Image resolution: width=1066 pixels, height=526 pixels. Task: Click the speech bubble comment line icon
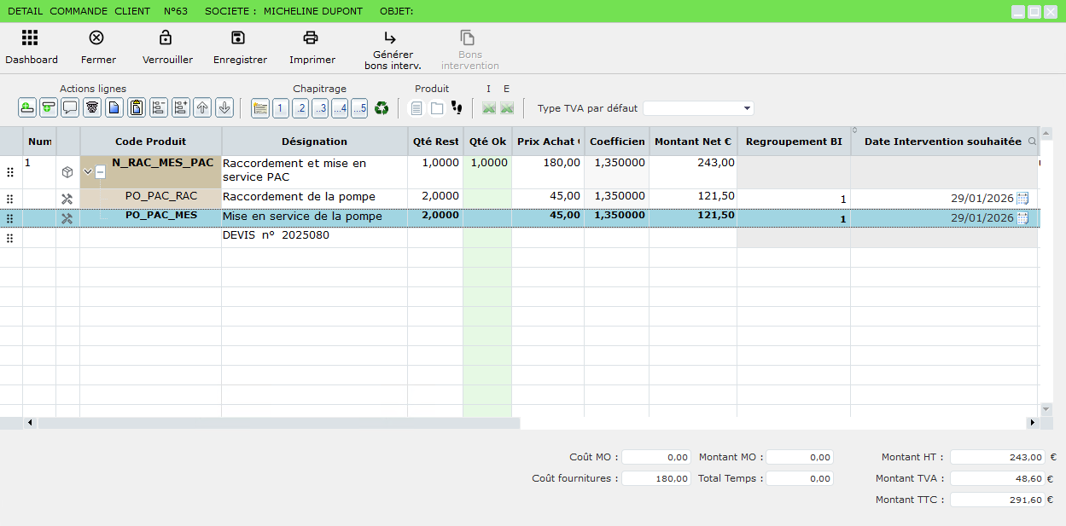coord(70,108)
